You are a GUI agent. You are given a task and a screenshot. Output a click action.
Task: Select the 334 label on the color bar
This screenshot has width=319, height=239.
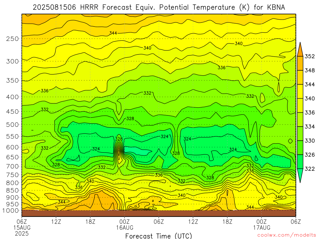(x=310, y=127)
